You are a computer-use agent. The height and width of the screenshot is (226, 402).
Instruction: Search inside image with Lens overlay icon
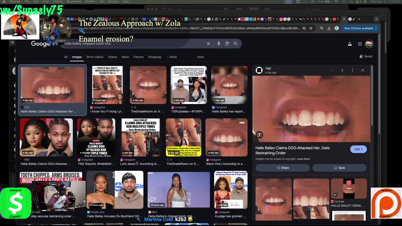tap(259, 135)
